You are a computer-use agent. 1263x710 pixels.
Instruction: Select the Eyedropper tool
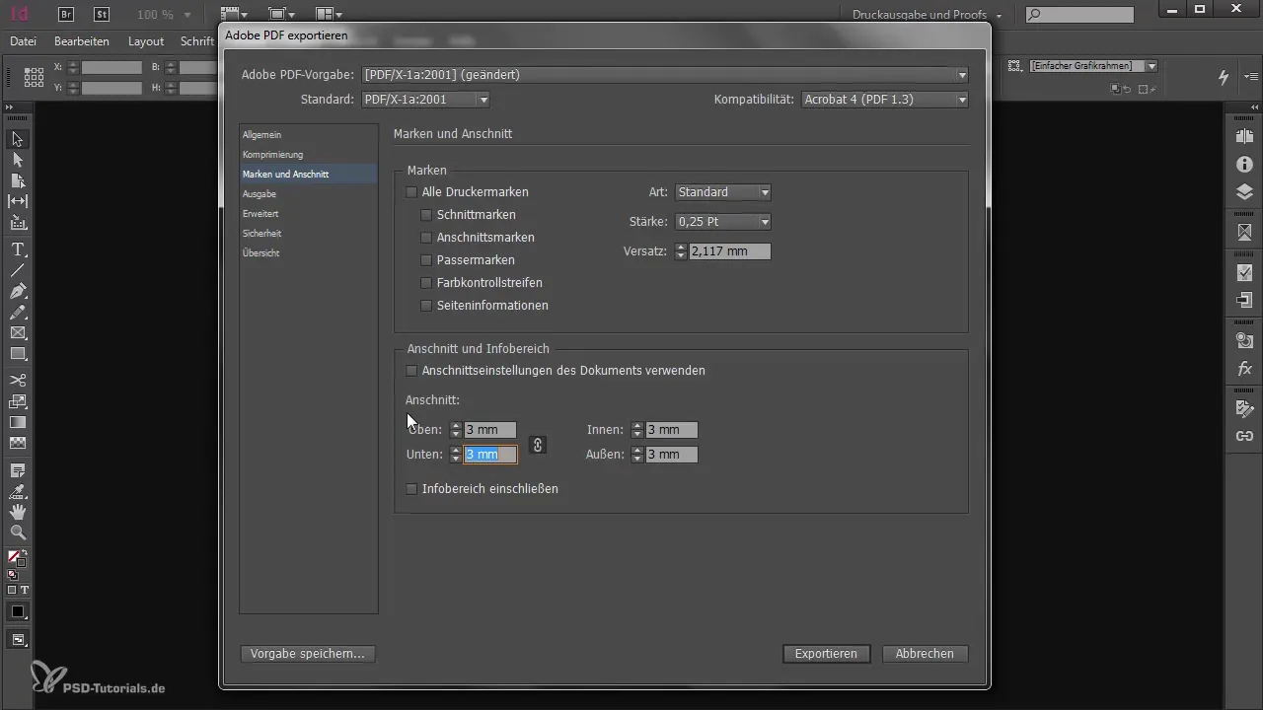18,491
